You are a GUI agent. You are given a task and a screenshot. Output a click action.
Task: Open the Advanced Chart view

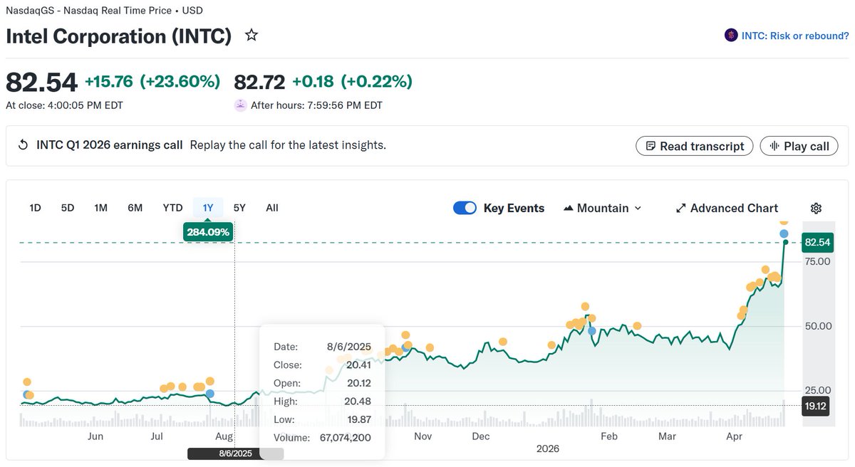pos(727,208)
